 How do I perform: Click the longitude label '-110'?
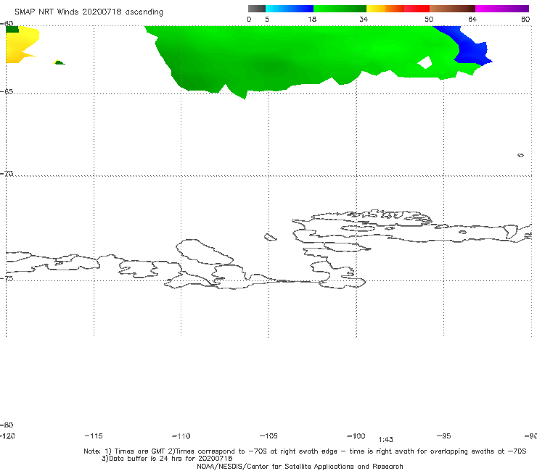(181, 436)
